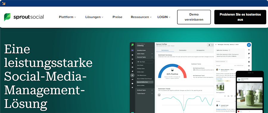Open the paper plane publishing icon

click(x=132, y=71)
